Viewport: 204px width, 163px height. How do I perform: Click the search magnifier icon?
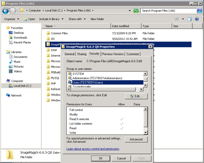[x=199, y=11]
